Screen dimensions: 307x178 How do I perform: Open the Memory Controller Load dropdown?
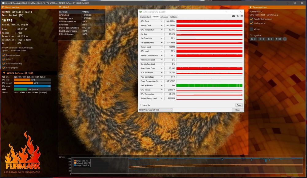point(162,56)
